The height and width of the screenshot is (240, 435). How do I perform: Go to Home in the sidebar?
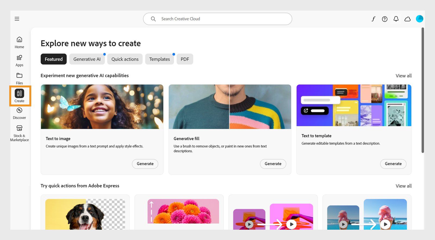19,43
